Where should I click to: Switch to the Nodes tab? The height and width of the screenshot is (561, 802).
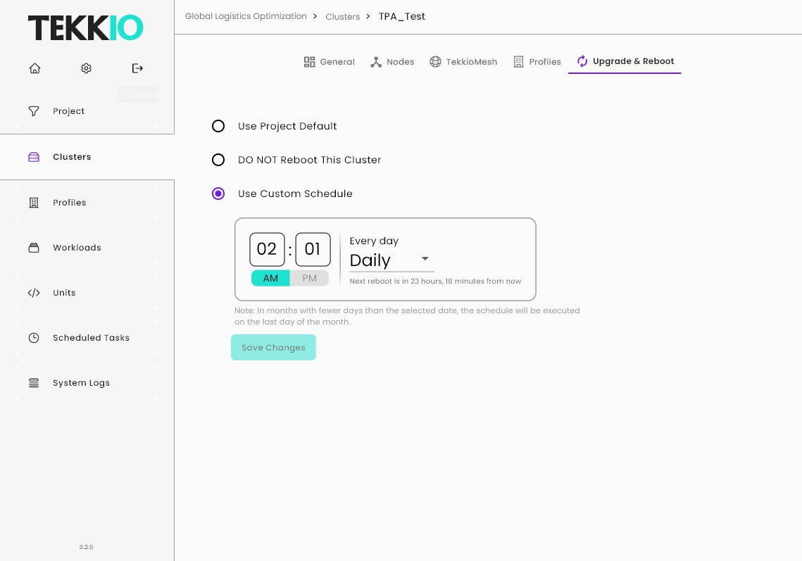(x=392, y=62)
